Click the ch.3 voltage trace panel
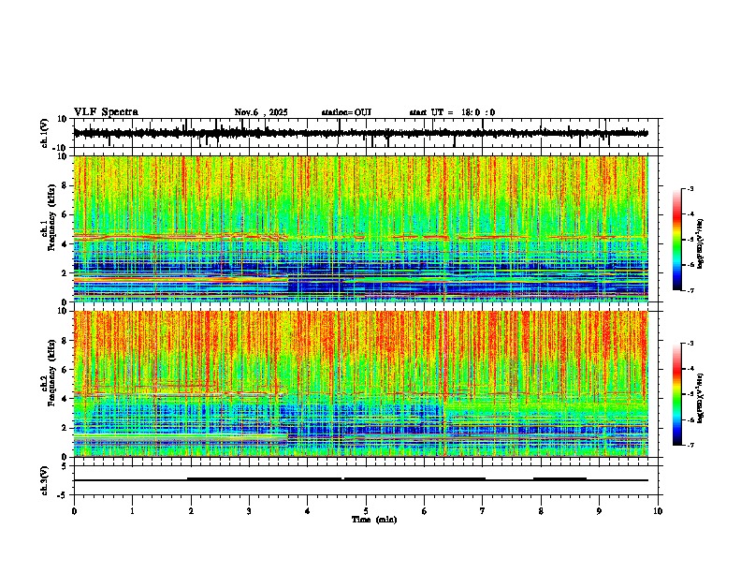Image resolution: width=741 pixels, height=573 pixels. [368, 480]
